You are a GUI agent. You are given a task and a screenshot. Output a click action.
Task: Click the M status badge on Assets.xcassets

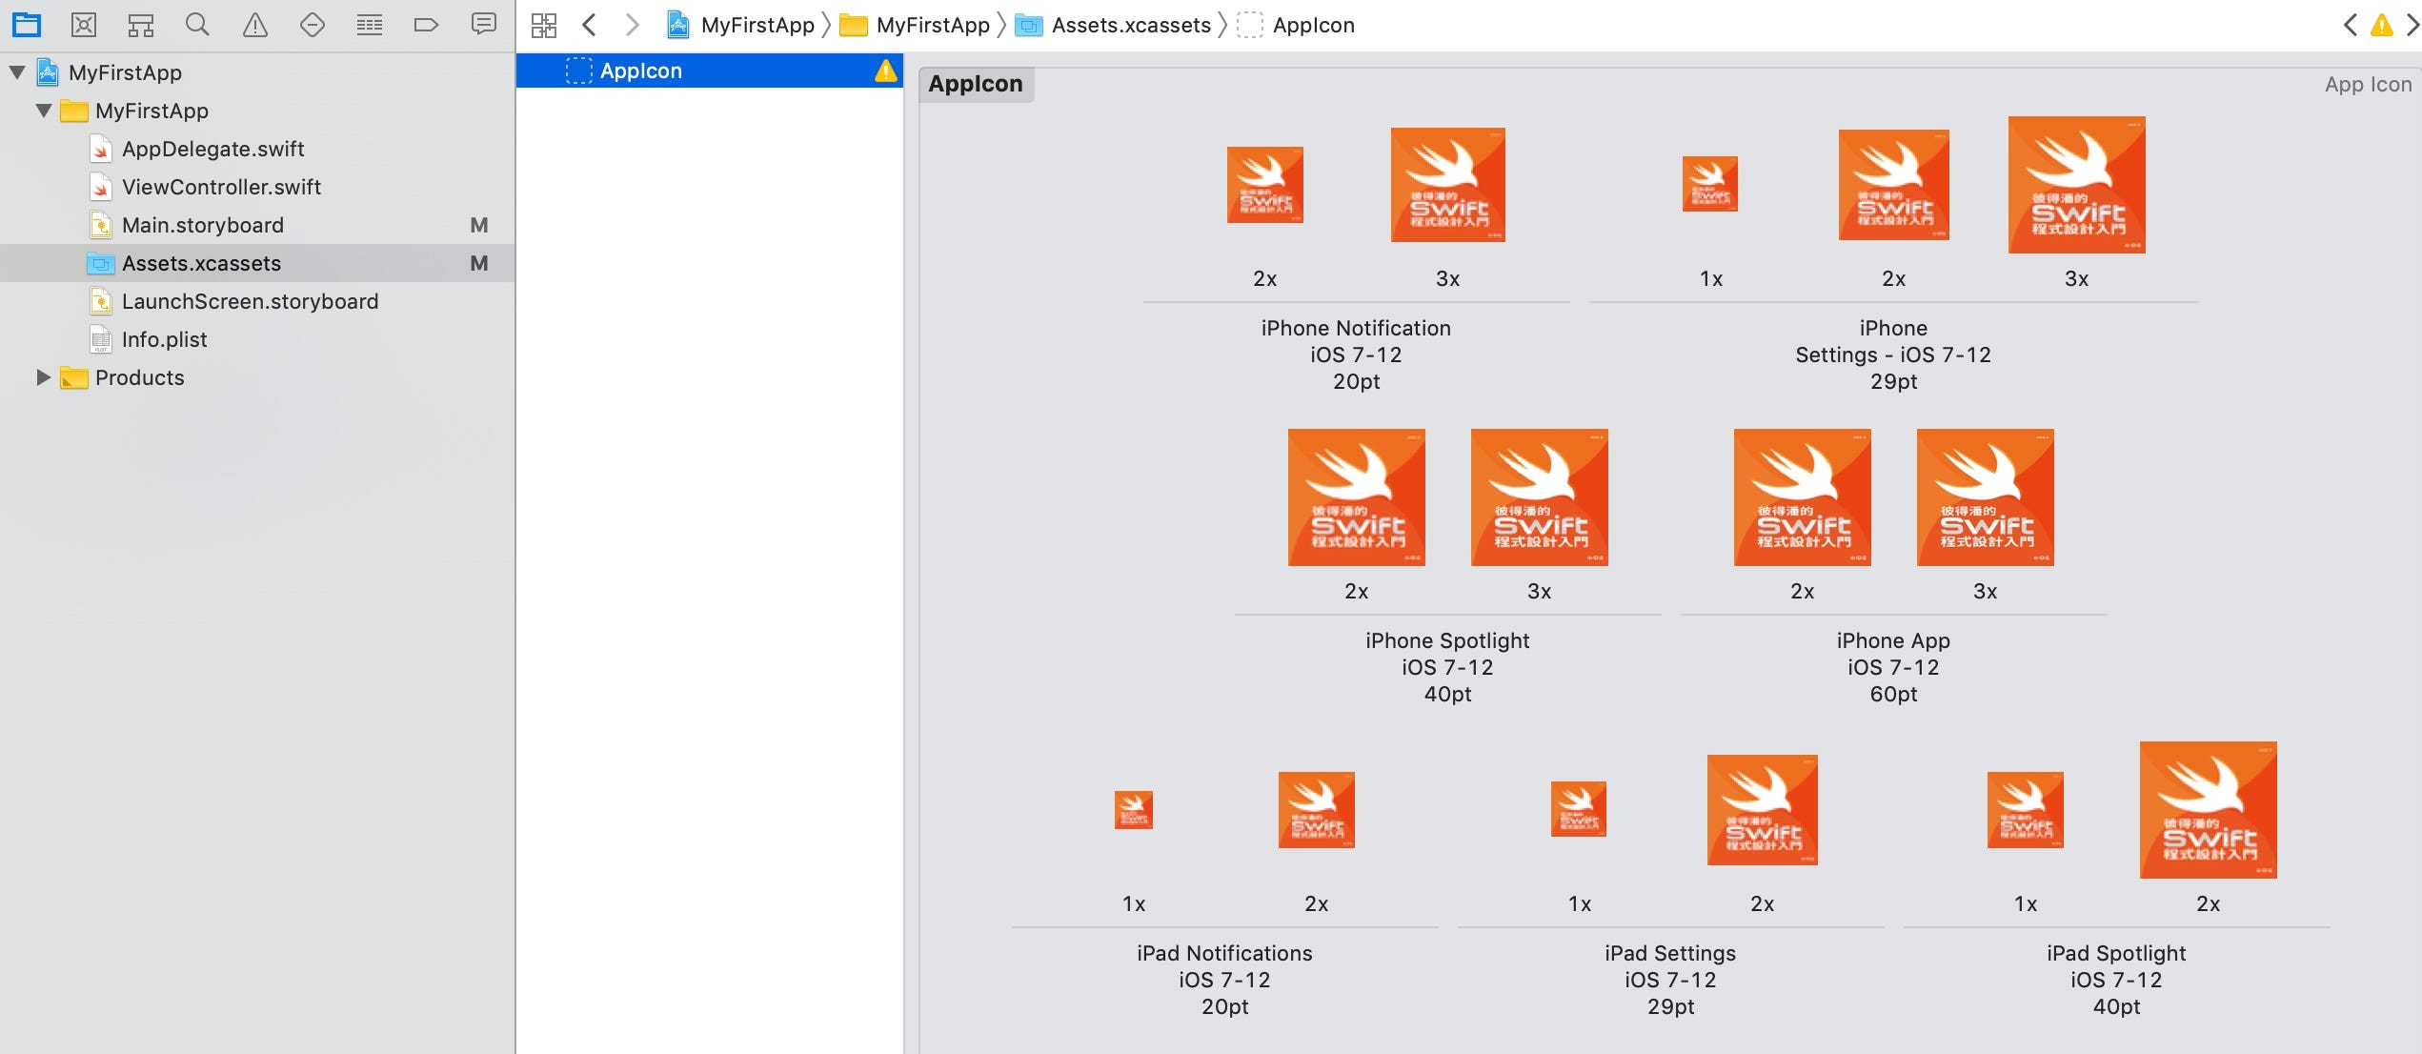[x=479, y=263]
